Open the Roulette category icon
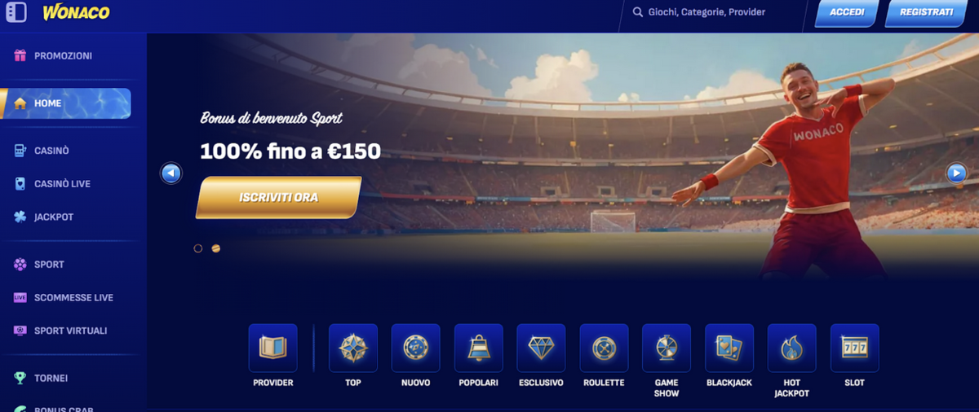 (x=604, y=348)
